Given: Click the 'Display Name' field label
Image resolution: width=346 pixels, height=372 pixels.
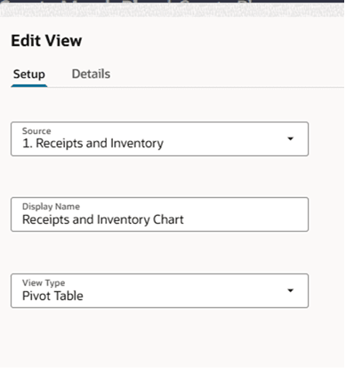Looking at the screenshot, I should pos(51,206).
